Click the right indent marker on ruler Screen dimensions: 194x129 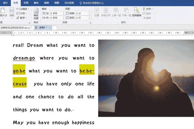point(185,34)
